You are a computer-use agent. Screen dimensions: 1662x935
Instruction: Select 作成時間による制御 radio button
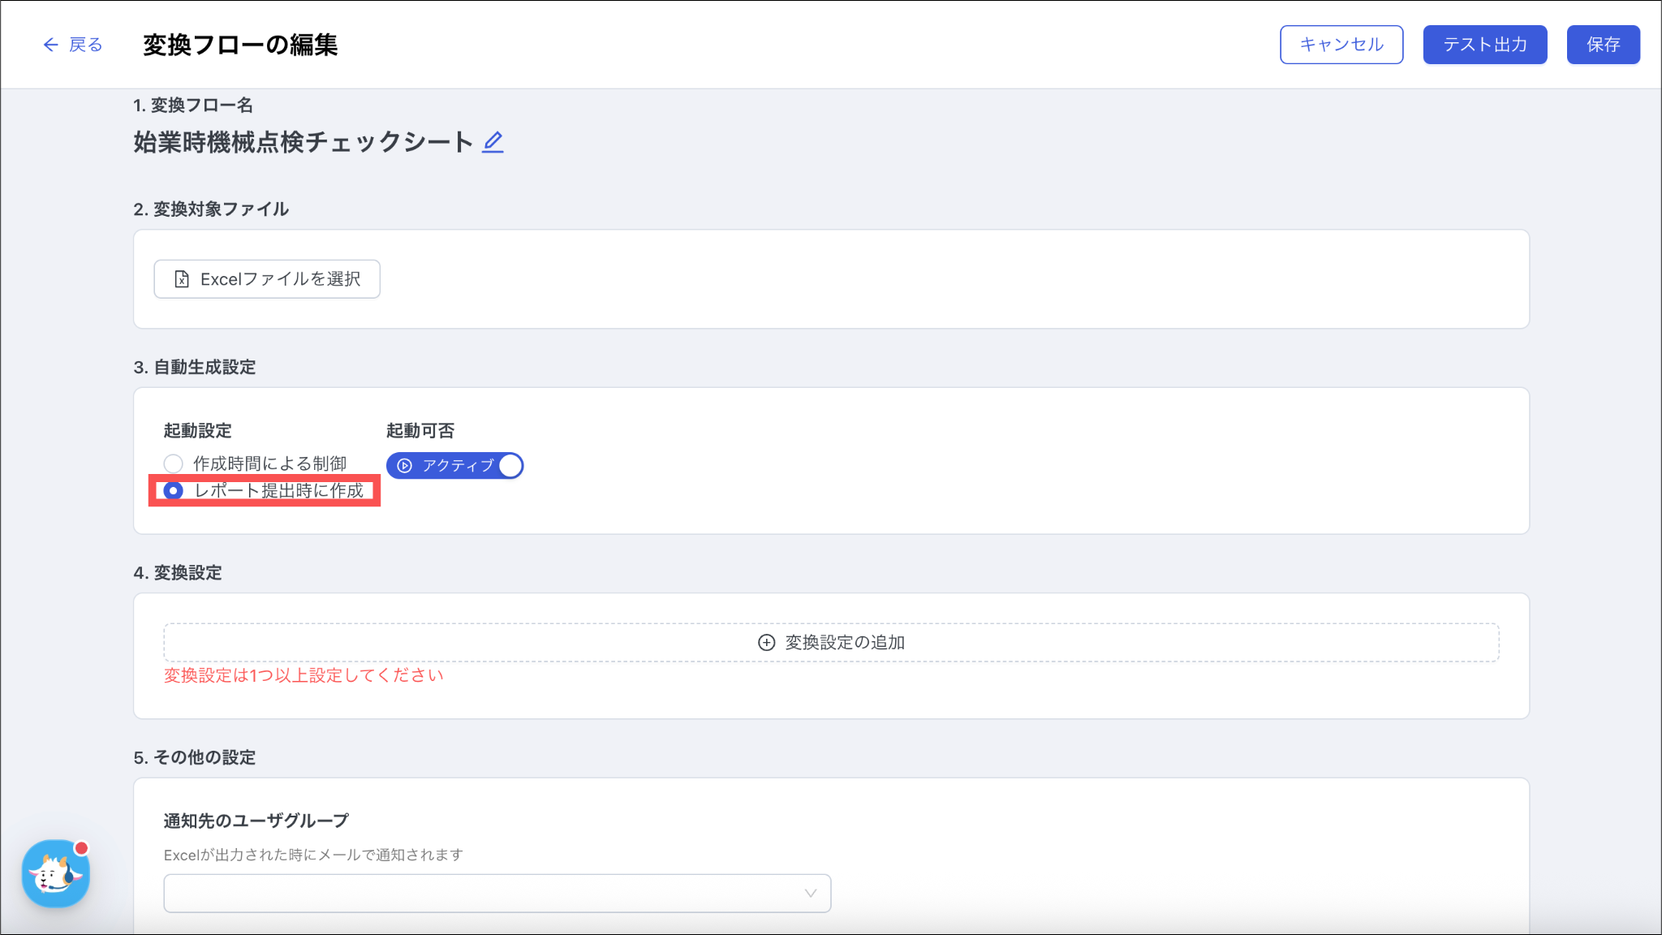click(173, 463)
